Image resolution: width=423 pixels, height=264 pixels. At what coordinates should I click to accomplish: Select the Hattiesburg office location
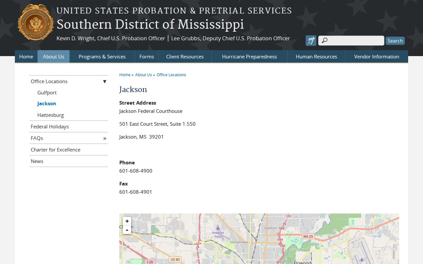click(x=51, y=115)
